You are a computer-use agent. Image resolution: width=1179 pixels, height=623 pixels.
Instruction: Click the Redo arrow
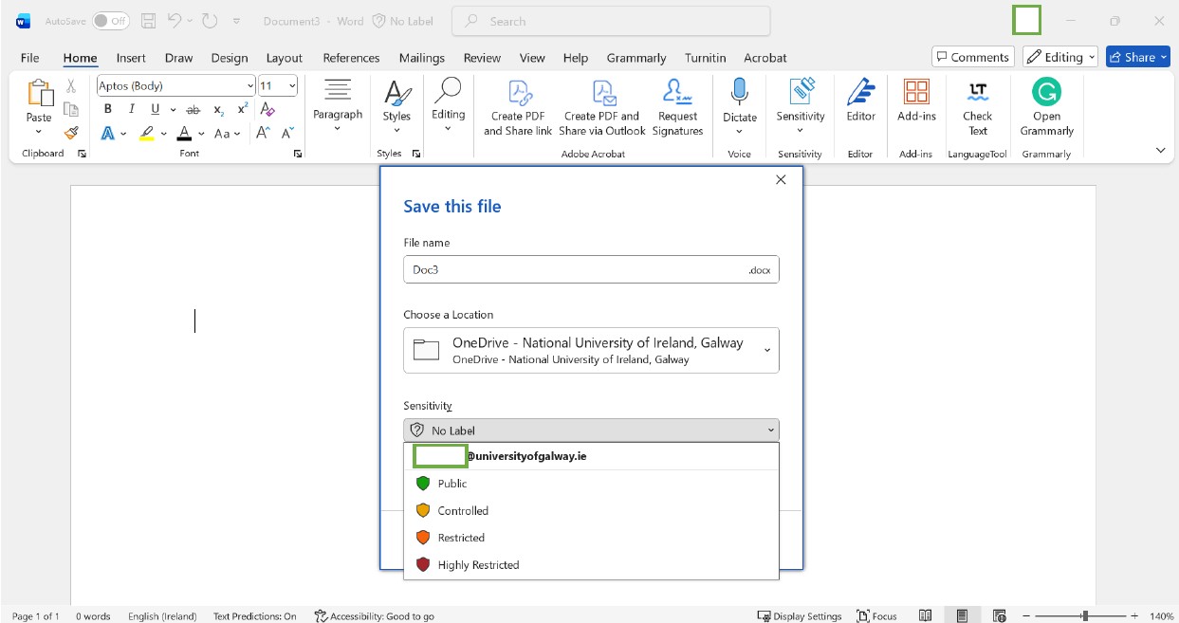point(210,21)
